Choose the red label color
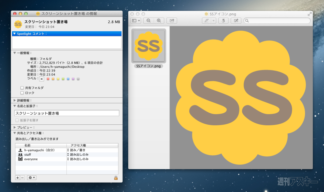The image size is (324, 192). click(48, 79)
